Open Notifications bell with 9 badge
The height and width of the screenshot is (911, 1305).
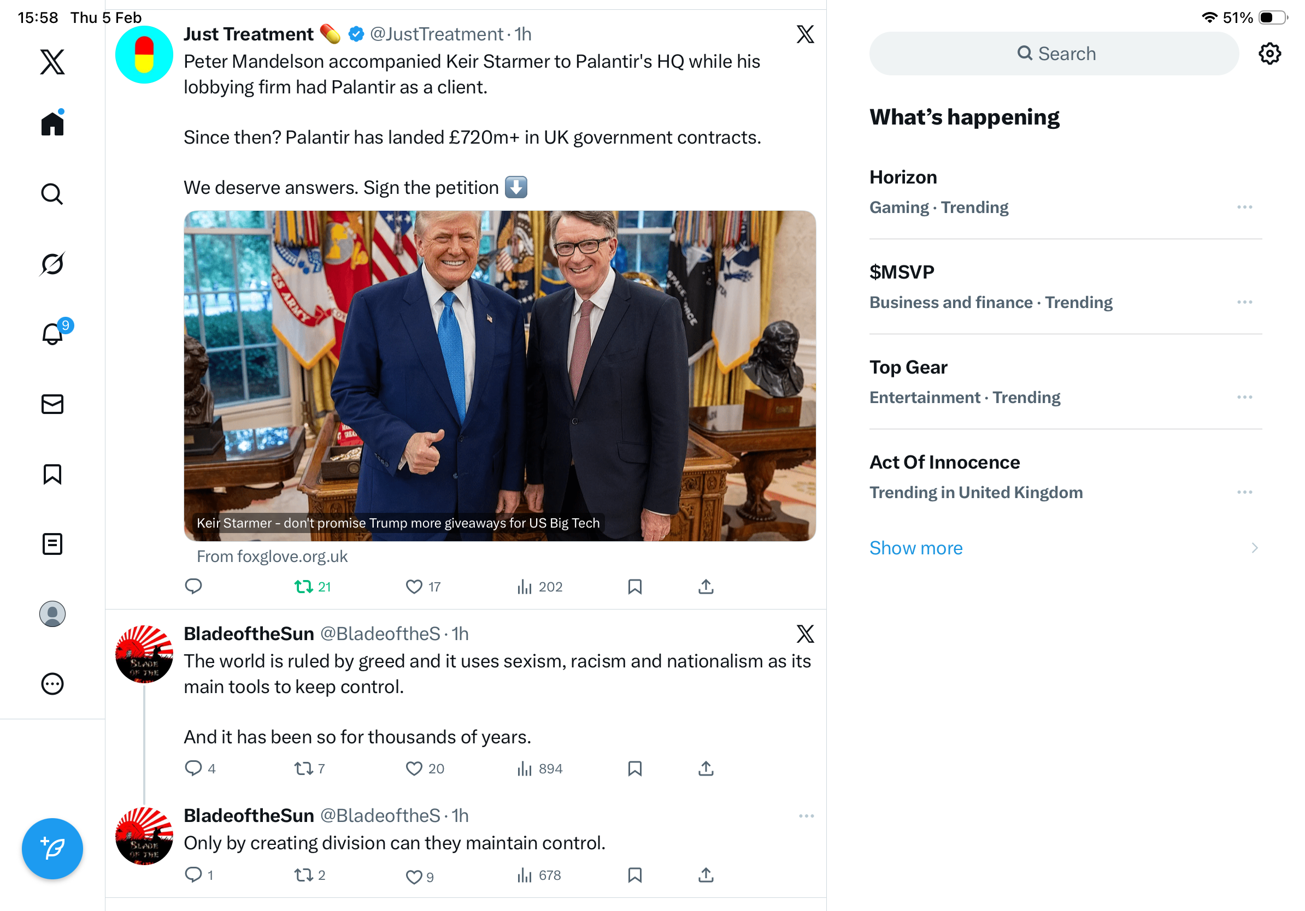pos(53,334)
